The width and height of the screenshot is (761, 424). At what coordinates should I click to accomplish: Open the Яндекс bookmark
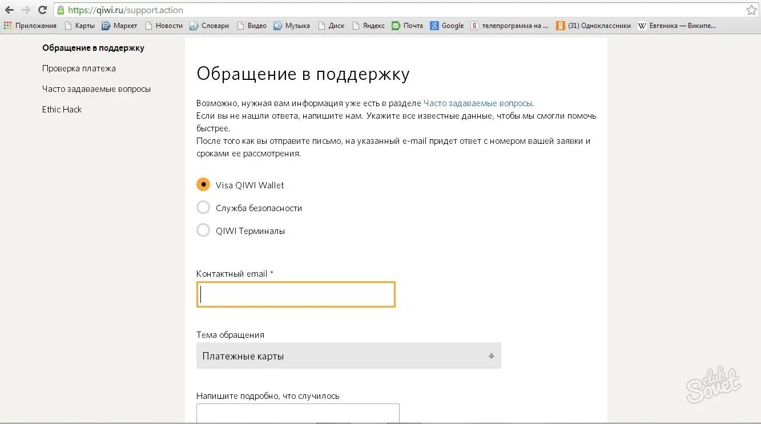(368, 26)
